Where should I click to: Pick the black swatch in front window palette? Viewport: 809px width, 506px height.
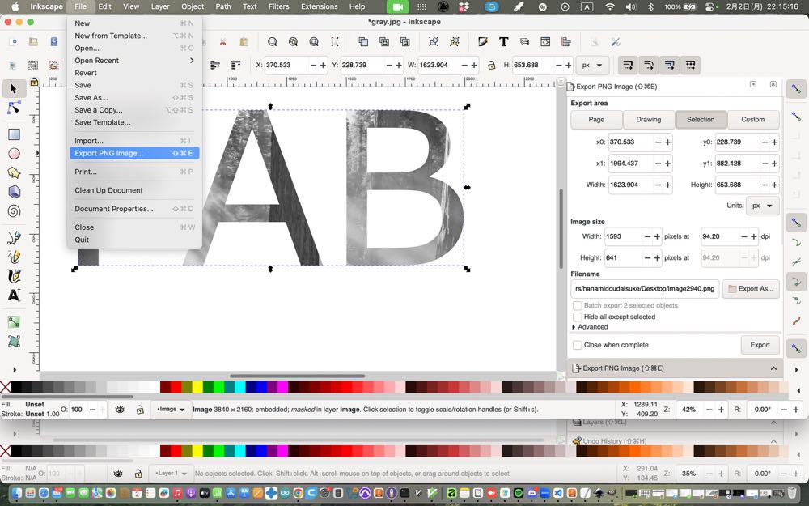coord(16,387)
